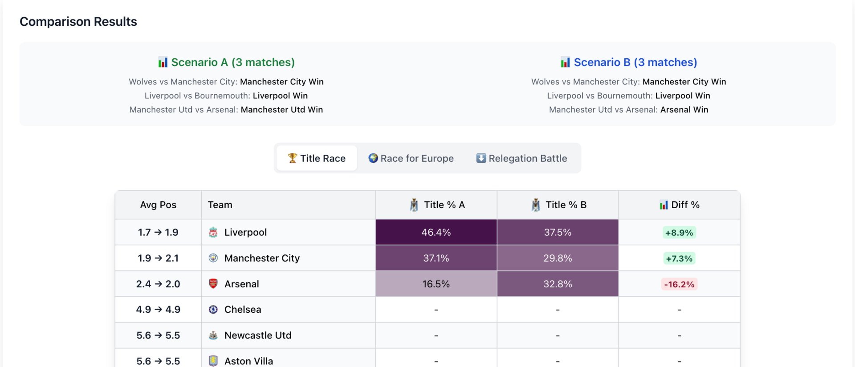Click the Avg Pos column header

tap(158, 205)
